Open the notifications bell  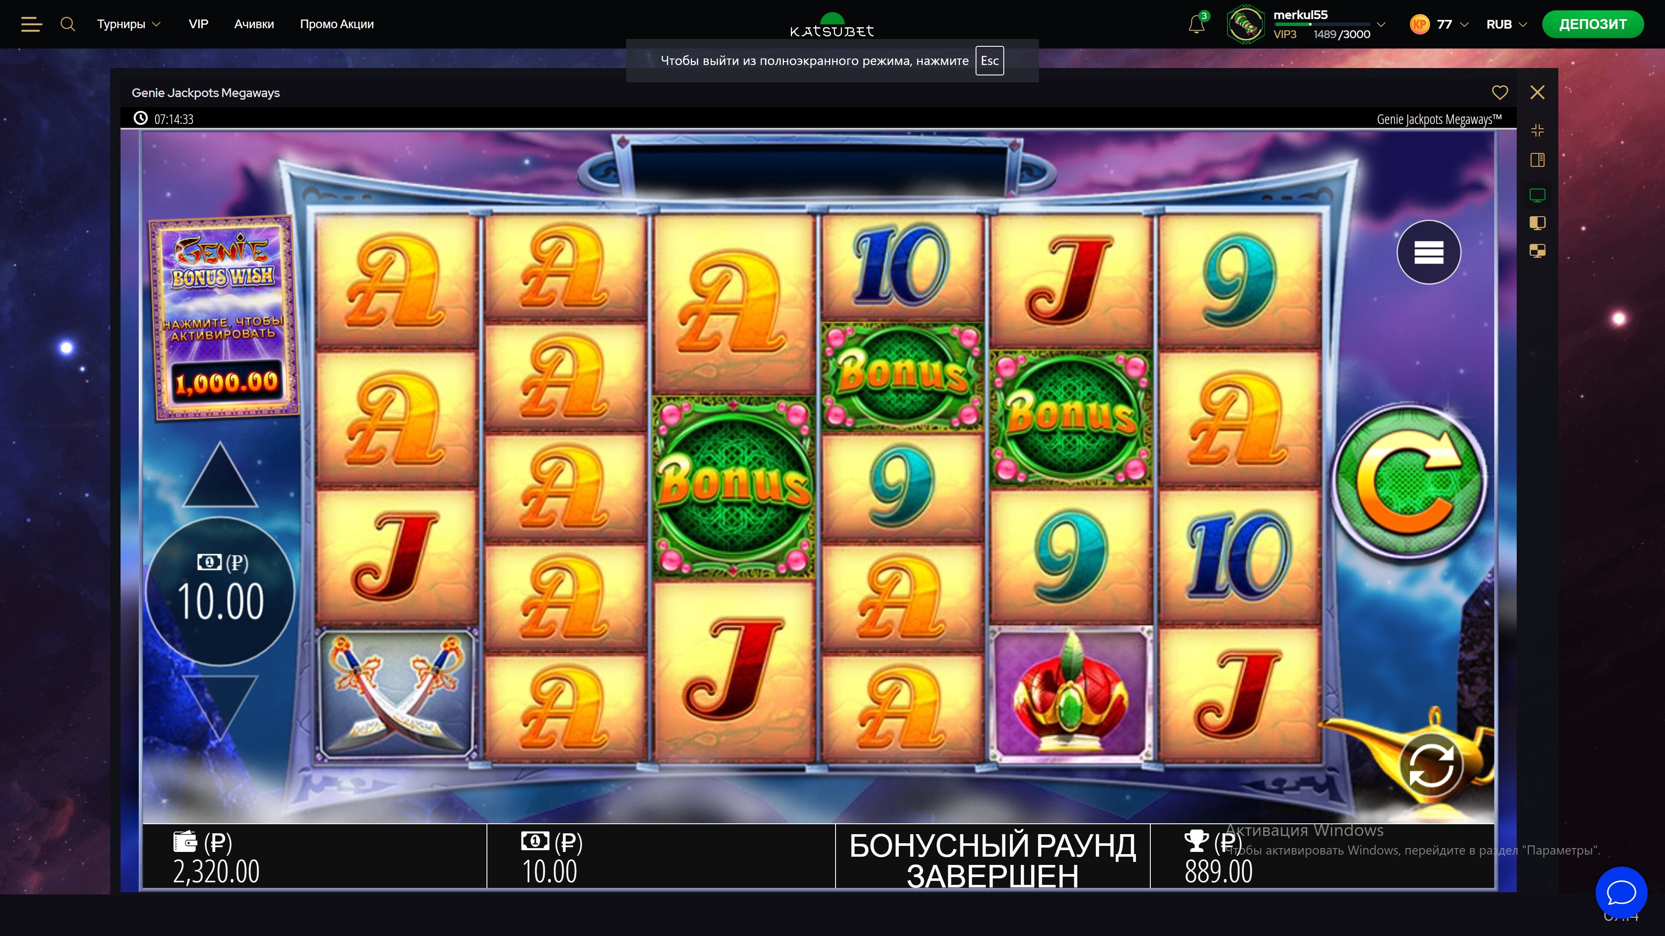point(1196,25)
